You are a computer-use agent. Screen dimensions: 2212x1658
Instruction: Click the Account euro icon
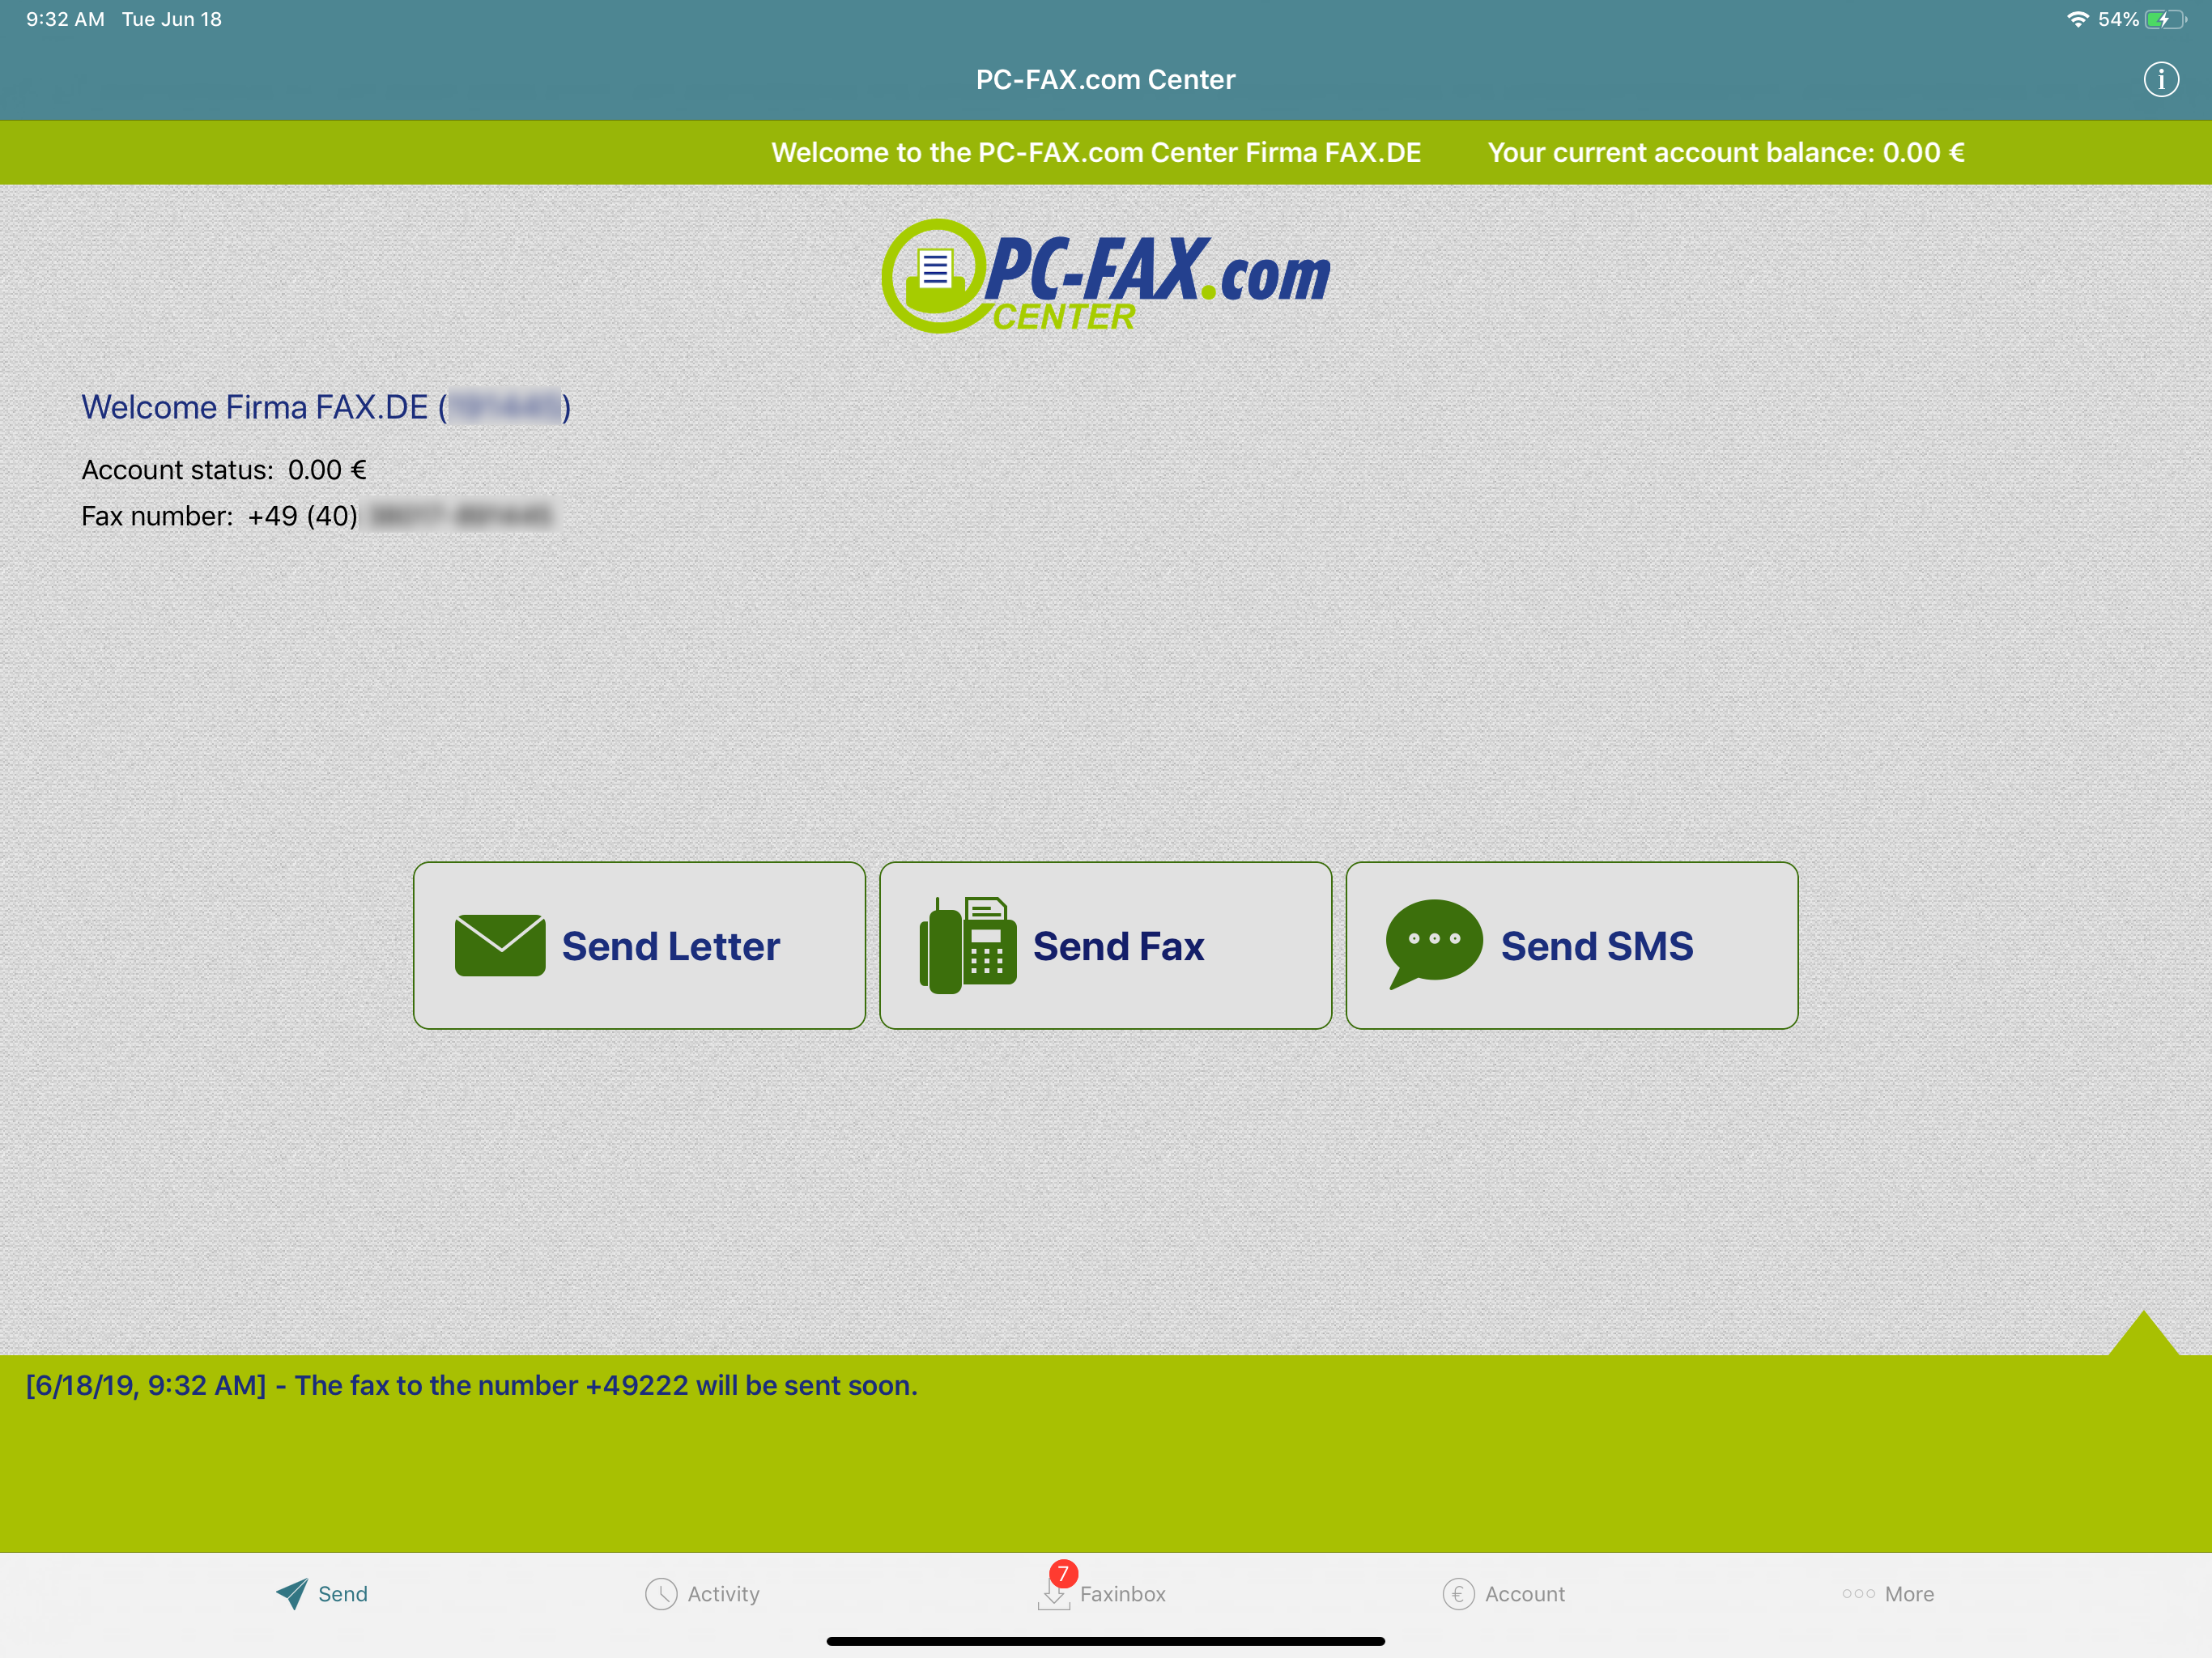point(1458,1593)
